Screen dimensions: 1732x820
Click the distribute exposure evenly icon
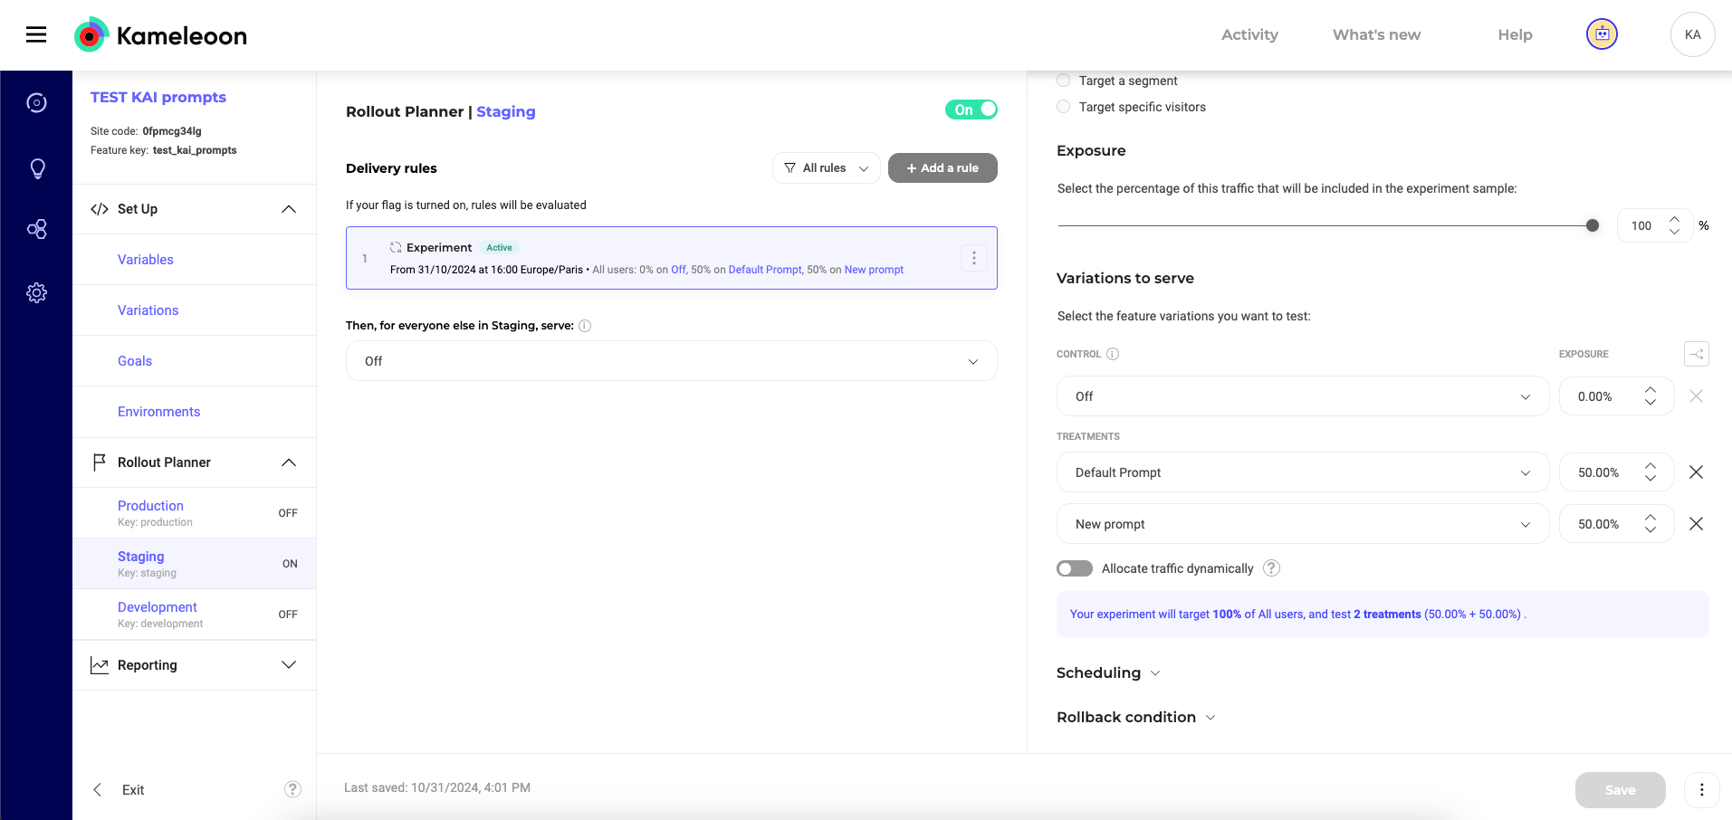(x=1697, y=354)
